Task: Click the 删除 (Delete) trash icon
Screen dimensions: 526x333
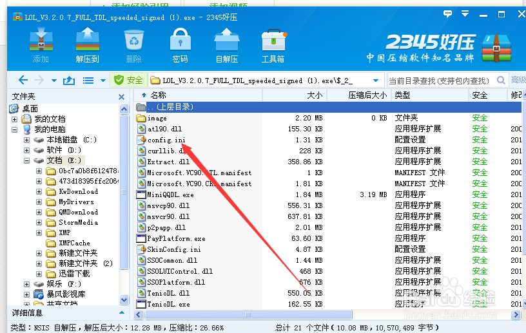Action: (134, 45)
